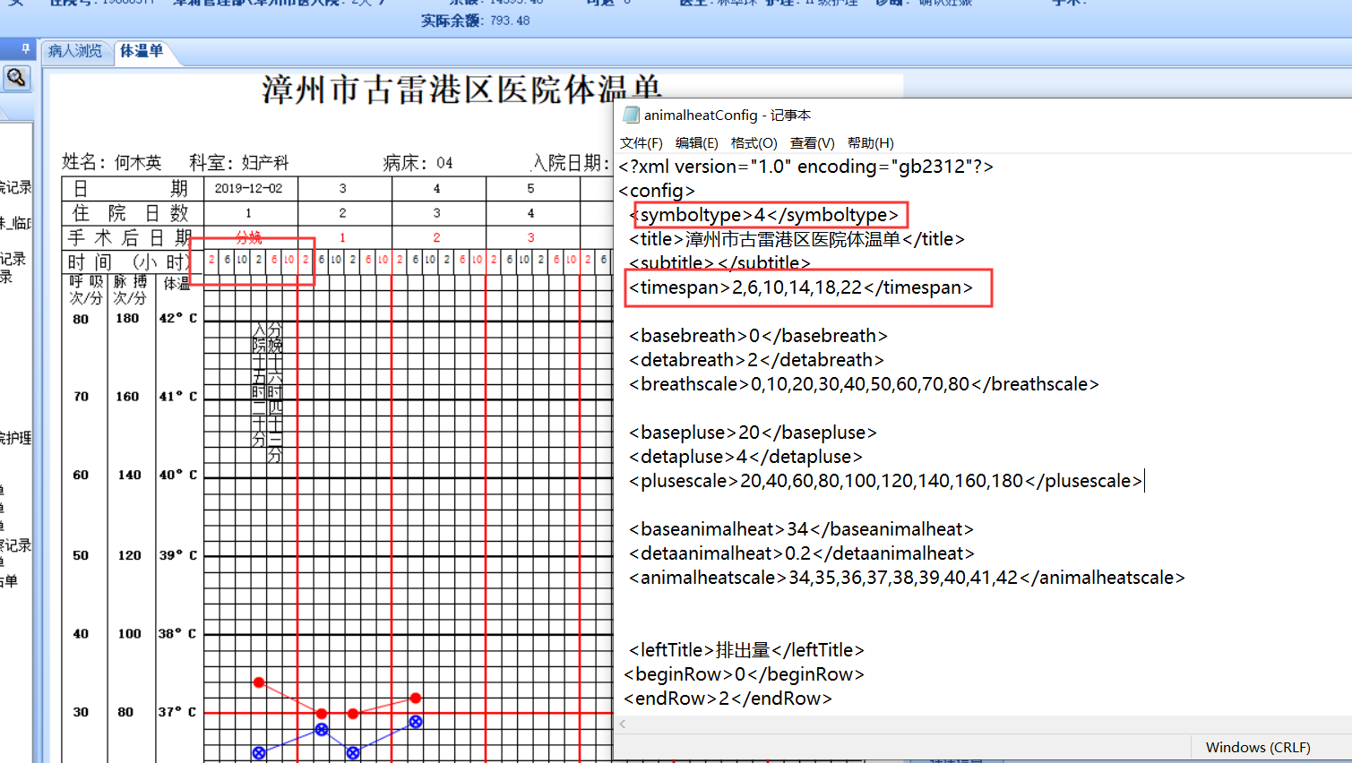Click the 时间(小时) row header
Viewport: 1352px width, 763px height.
132,261
